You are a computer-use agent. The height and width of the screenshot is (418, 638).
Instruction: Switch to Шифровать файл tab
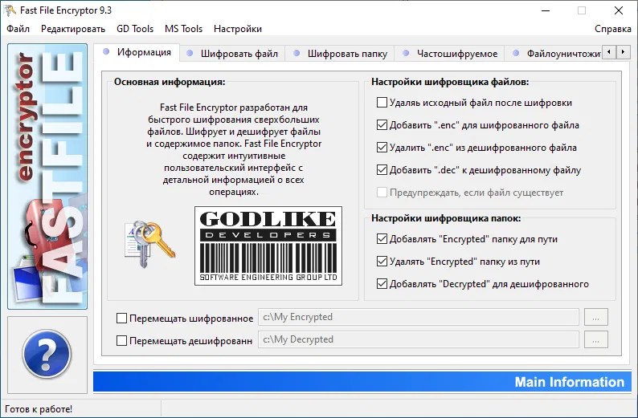coord(232,54)
